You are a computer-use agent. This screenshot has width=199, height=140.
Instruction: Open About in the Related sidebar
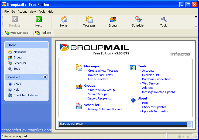[15, 84]
